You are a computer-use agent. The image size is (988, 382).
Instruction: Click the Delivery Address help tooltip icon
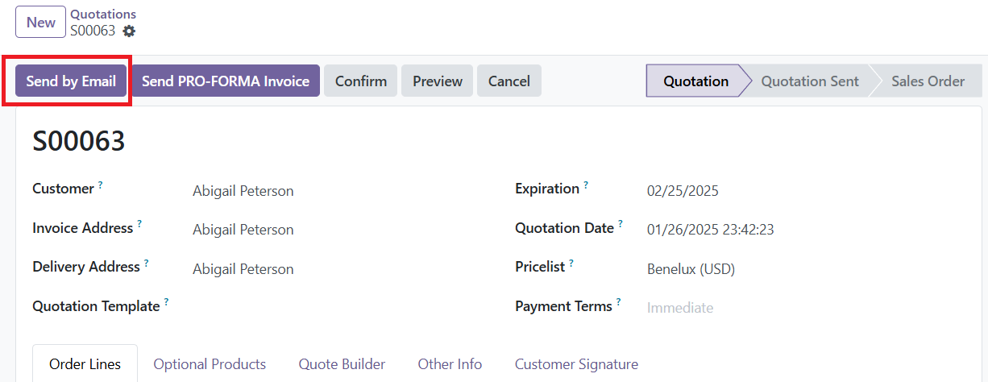click(147, 263)
